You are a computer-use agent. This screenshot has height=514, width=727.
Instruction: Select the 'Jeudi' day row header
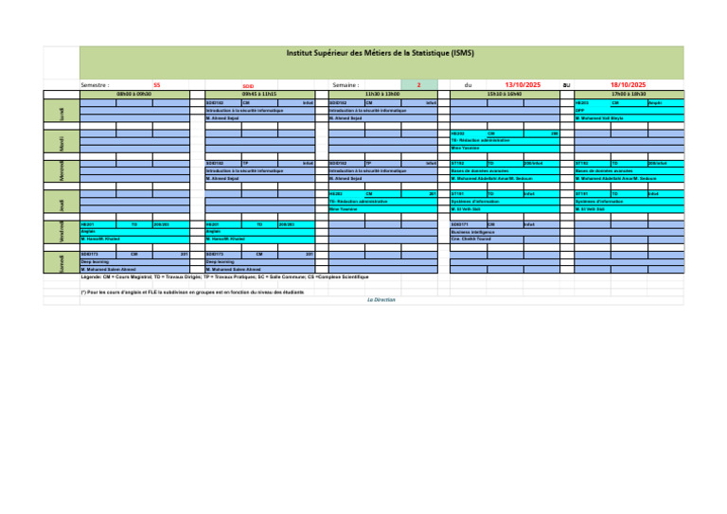click(x=62, y=202)
